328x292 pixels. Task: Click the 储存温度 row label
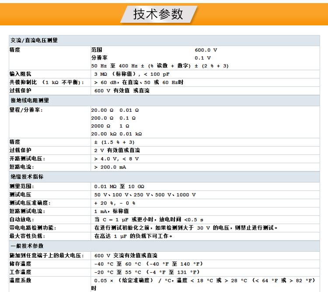[x=21, y=264]
